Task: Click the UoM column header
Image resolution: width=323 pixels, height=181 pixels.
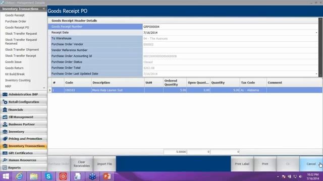Action: pos(153,82)
